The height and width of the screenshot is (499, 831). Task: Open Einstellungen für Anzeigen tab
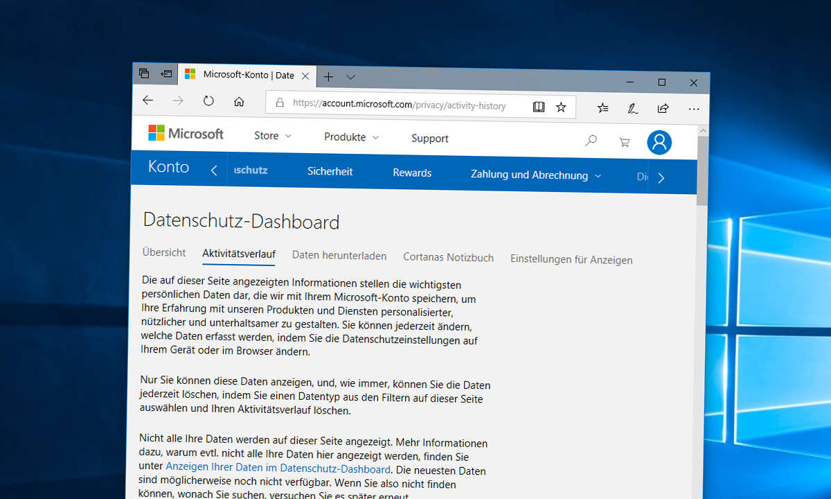(571, 260)
